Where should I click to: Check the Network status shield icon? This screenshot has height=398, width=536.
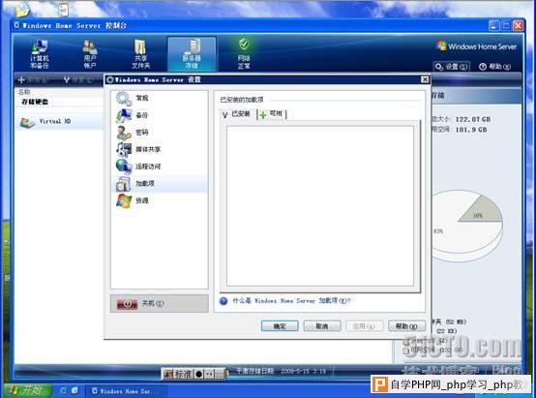(x=244, y=44)
